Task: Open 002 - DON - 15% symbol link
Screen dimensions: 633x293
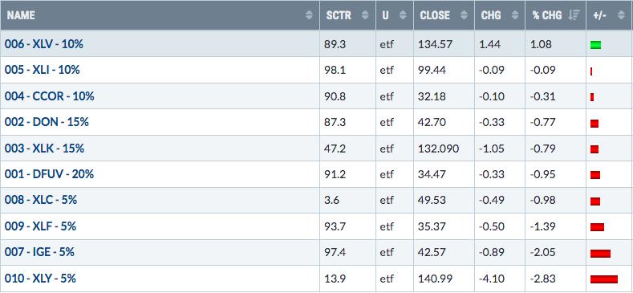Action: click(47, 122)
